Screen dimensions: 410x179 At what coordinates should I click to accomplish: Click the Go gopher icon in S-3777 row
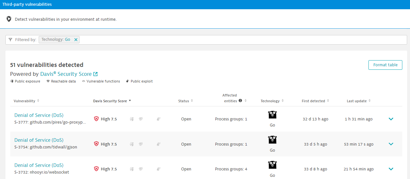[272, 115]
